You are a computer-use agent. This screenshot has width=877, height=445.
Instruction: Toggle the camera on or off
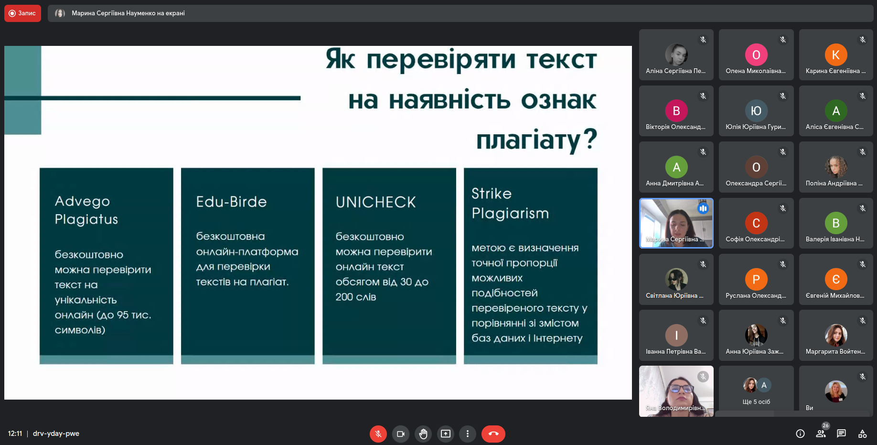point(400,434)
